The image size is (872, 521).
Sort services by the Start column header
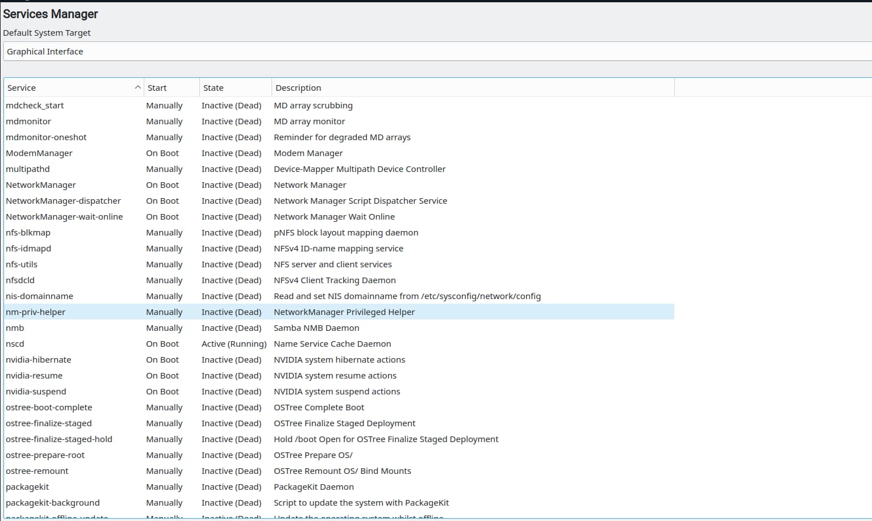[x=156, y=87]
